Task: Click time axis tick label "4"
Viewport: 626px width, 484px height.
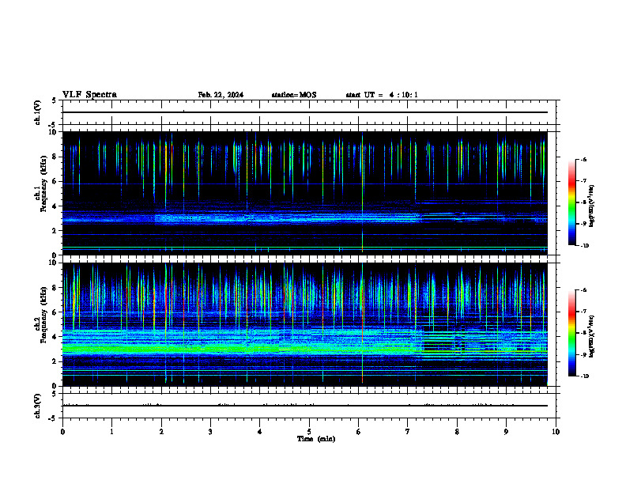Action: tap(260, 432)
